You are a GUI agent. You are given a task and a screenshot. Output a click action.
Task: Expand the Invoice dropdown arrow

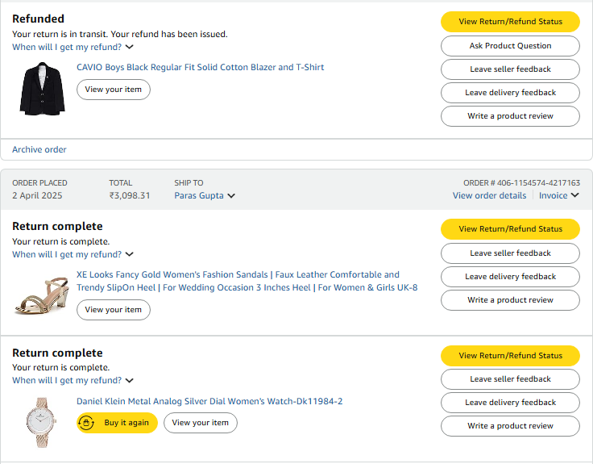(x=574, y=195)
